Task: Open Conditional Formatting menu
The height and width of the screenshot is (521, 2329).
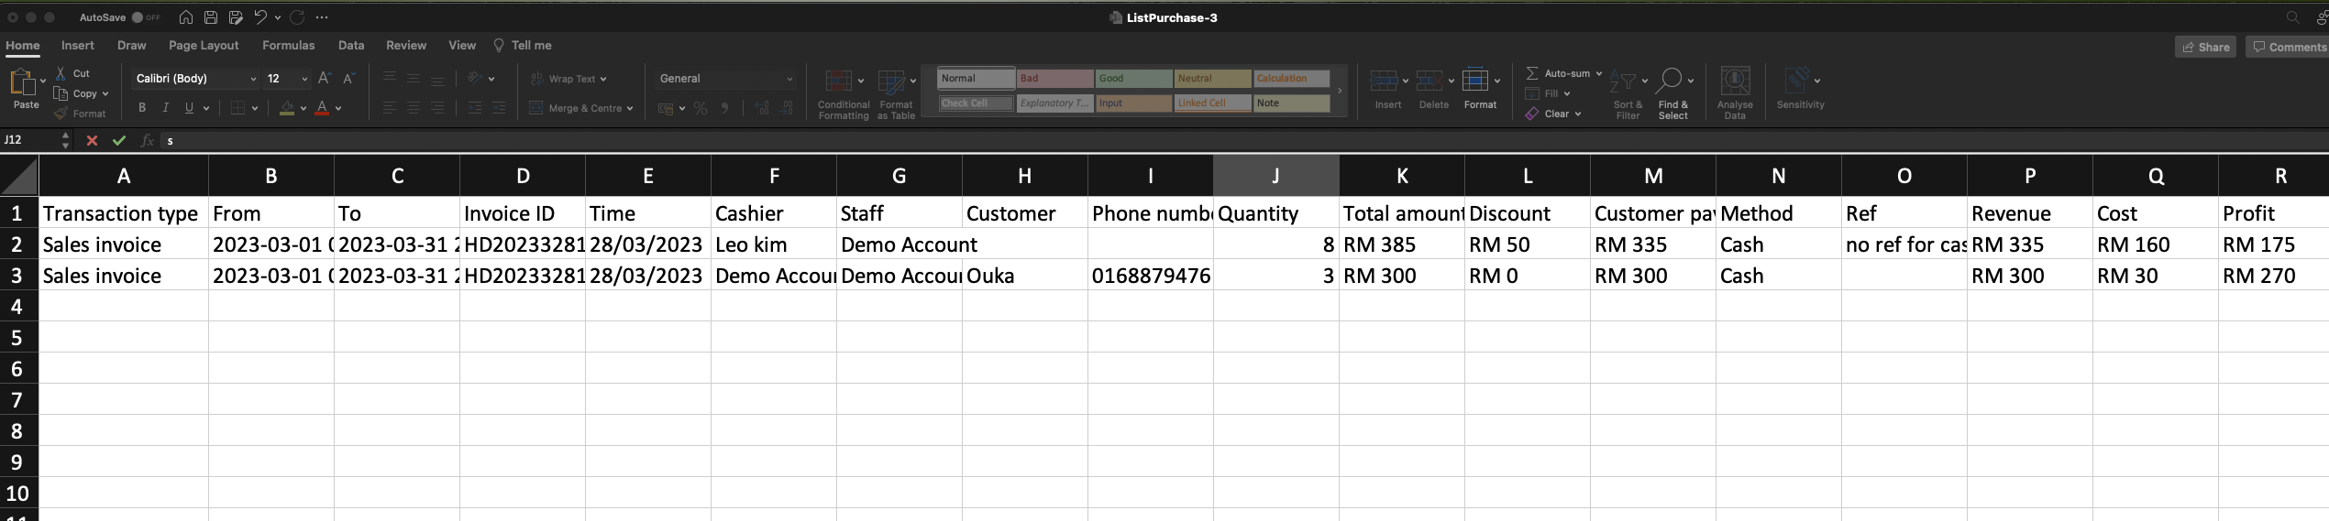Action: click(x=843, y=94)
